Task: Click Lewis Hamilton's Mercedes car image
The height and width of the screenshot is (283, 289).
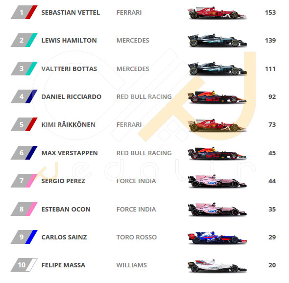Action: pos(217,40)
